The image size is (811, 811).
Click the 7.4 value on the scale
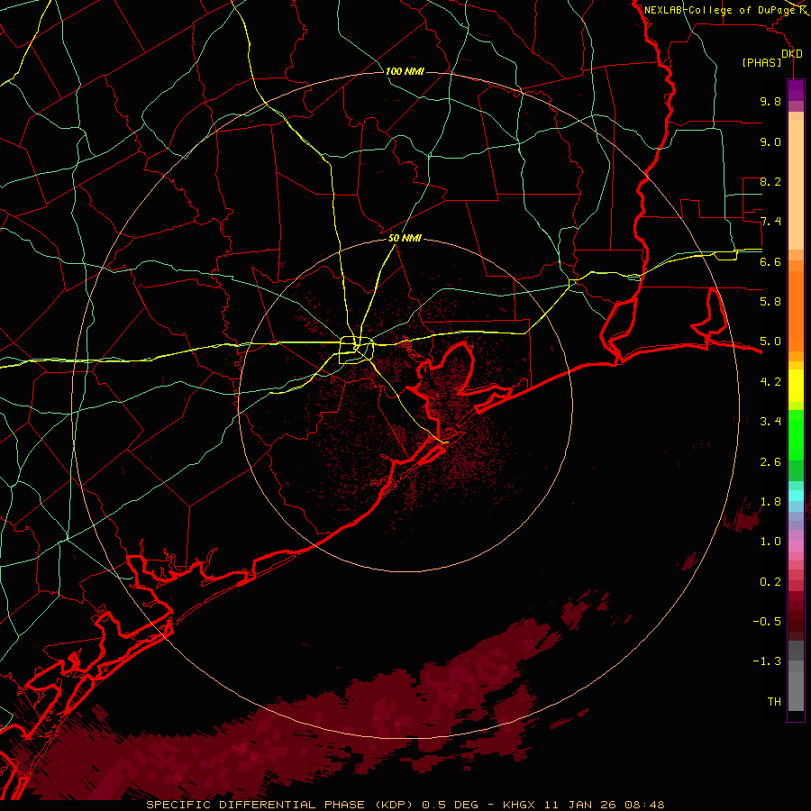tap(770, 222)
